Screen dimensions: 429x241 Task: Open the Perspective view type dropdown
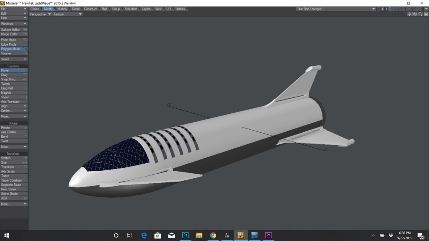pos(40,14)
